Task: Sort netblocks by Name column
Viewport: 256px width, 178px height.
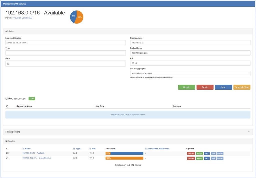Action: [26, 149]
